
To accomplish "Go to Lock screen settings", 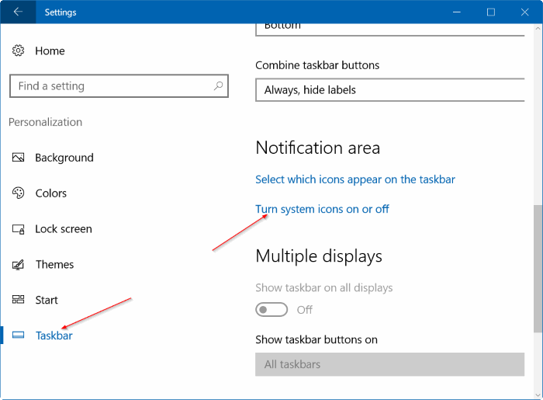I will (64, 229).
